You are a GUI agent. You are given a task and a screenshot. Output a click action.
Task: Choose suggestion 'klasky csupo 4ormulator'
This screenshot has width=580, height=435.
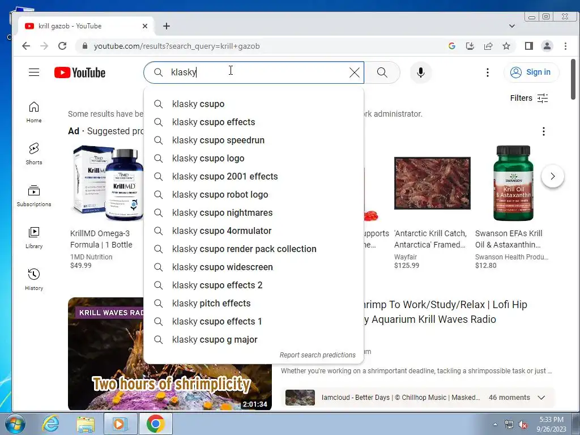click(x=254, y=231)
